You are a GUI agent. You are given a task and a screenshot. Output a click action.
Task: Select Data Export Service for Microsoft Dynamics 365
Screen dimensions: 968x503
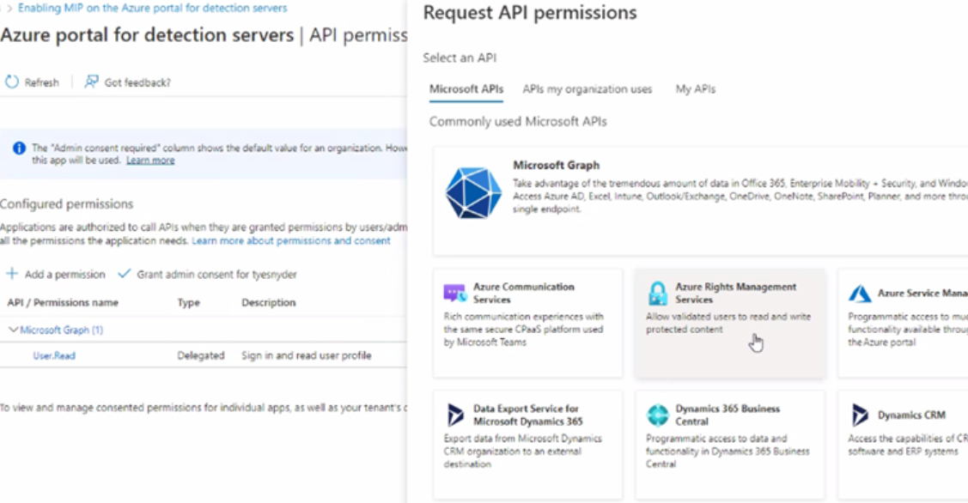(528, 415)
